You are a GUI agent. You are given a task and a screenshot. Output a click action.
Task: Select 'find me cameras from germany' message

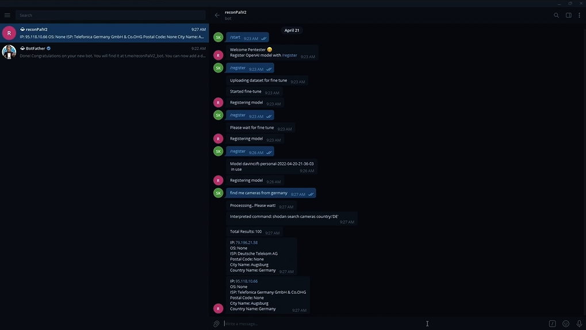[271, 193]
